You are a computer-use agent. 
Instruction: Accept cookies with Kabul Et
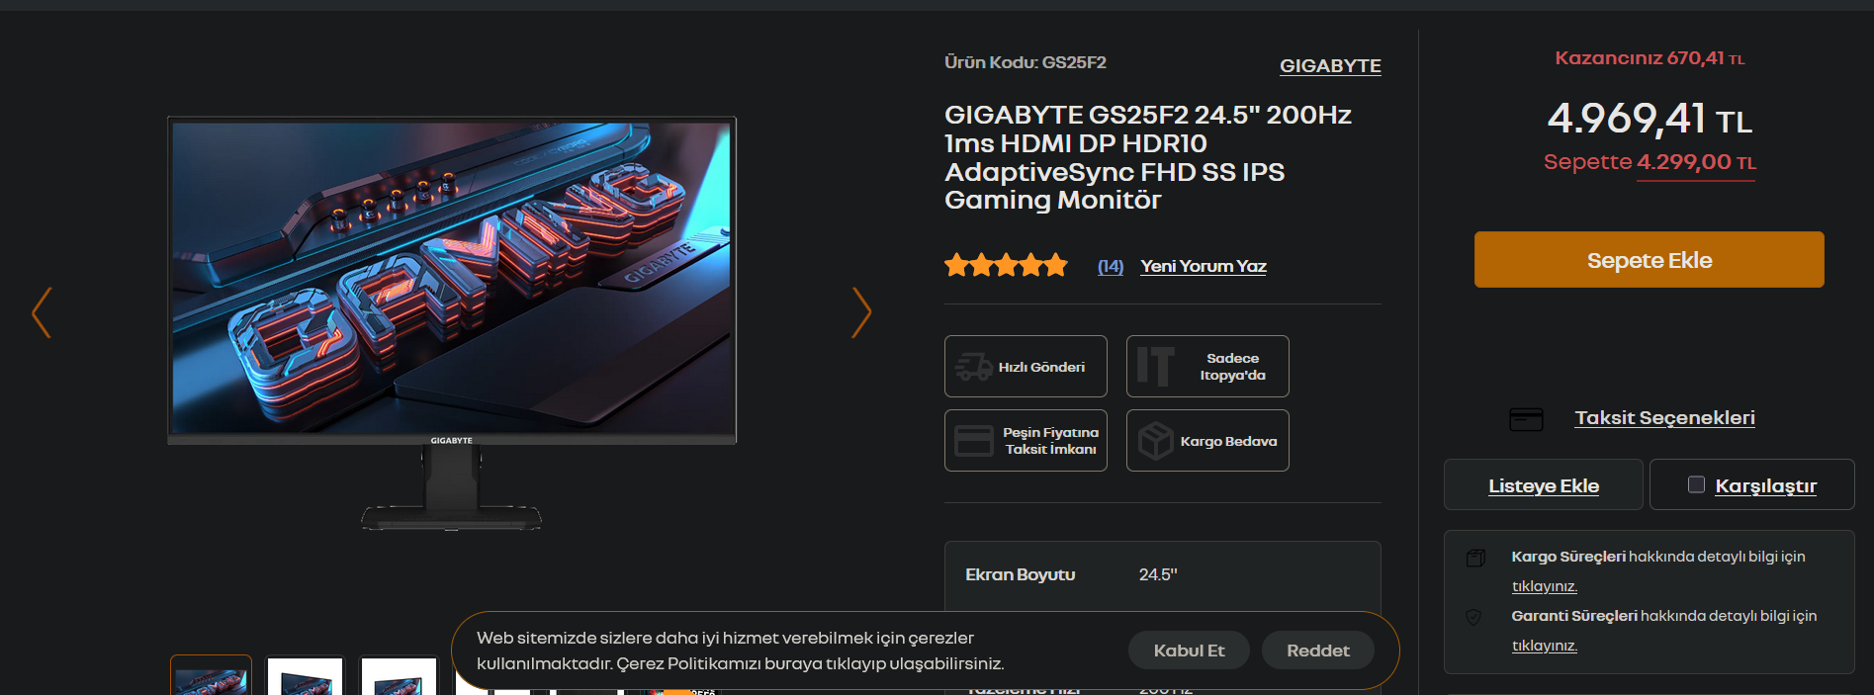coord(1189,651)
